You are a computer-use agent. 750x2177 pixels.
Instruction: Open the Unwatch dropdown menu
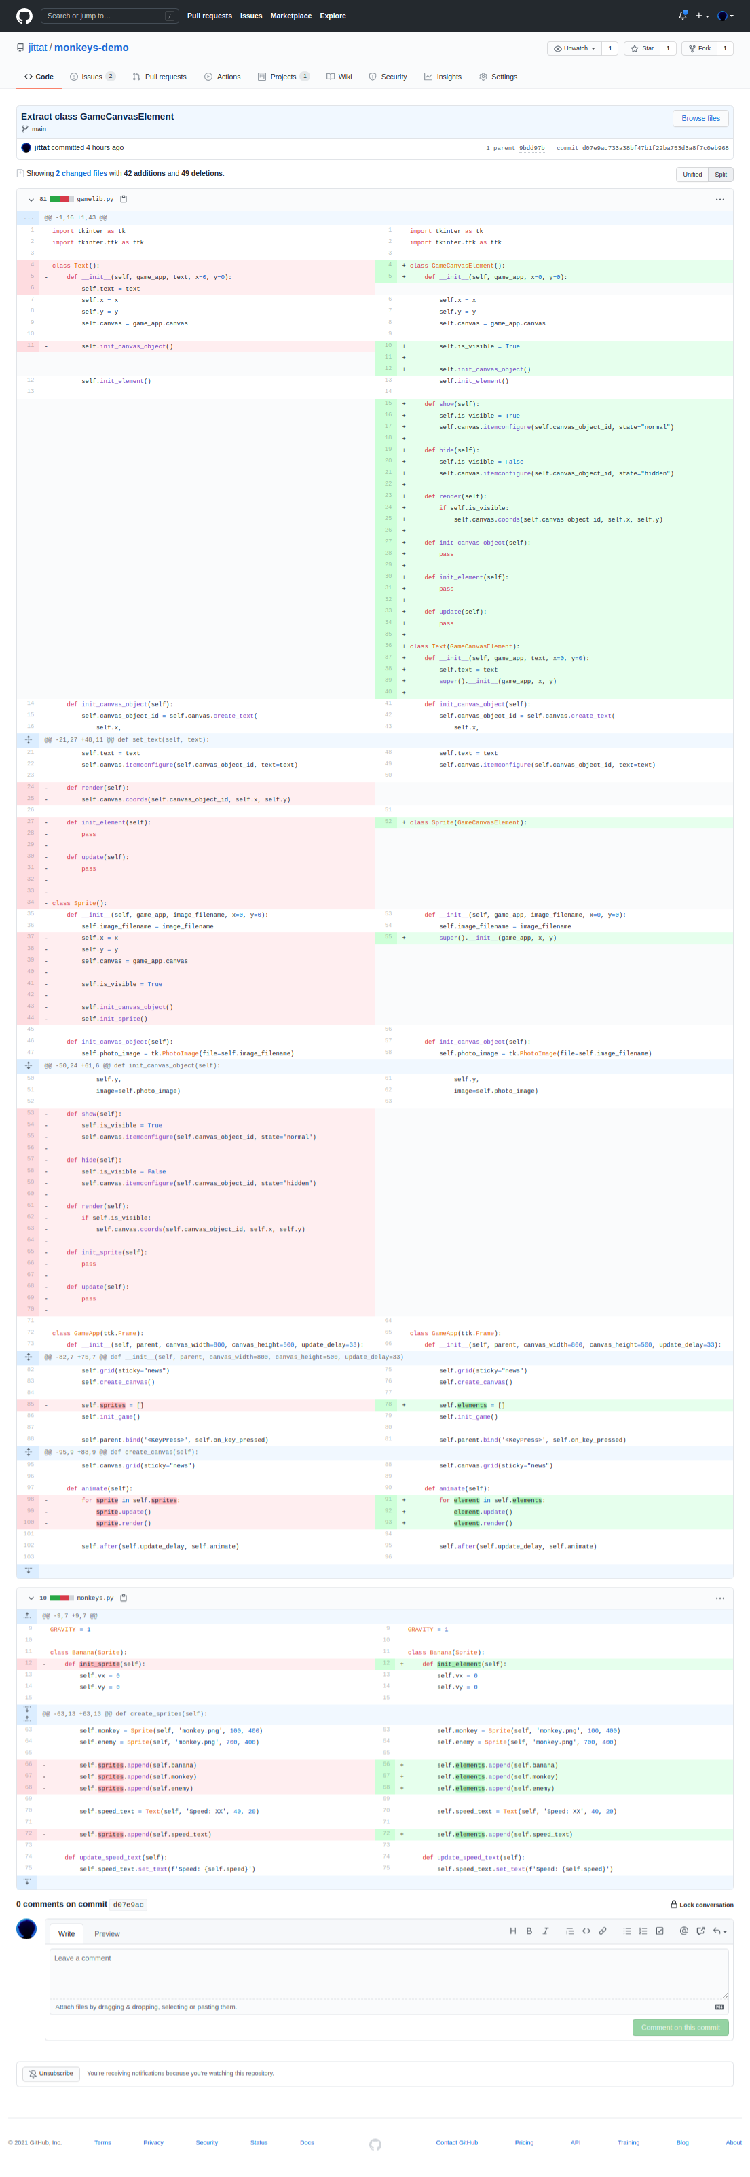pos(574,48)
